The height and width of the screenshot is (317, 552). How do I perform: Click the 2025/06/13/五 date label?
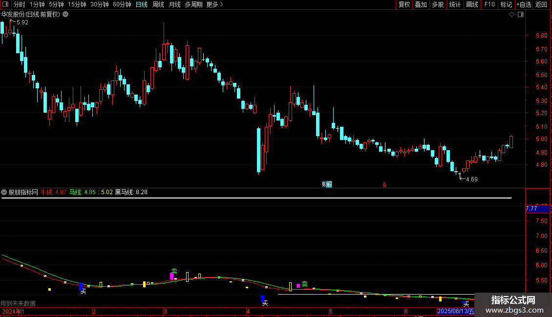(456, 311)
